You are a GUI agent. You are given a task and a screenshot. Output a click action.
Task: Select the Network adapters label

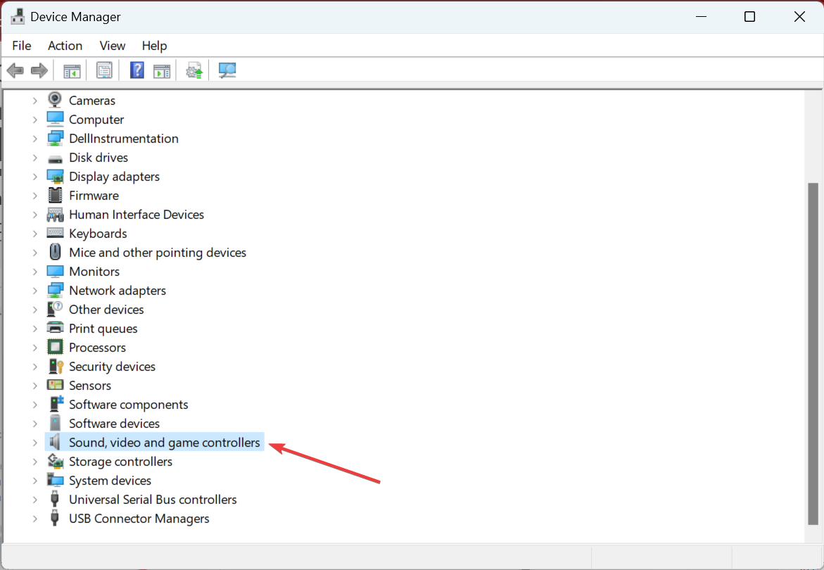(118, 291)
